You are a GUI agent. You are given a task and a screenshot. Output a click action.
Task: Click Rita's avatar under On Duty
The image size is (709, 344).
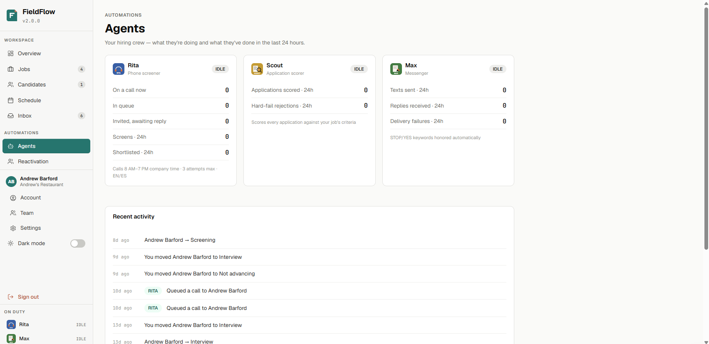(11, 324)
